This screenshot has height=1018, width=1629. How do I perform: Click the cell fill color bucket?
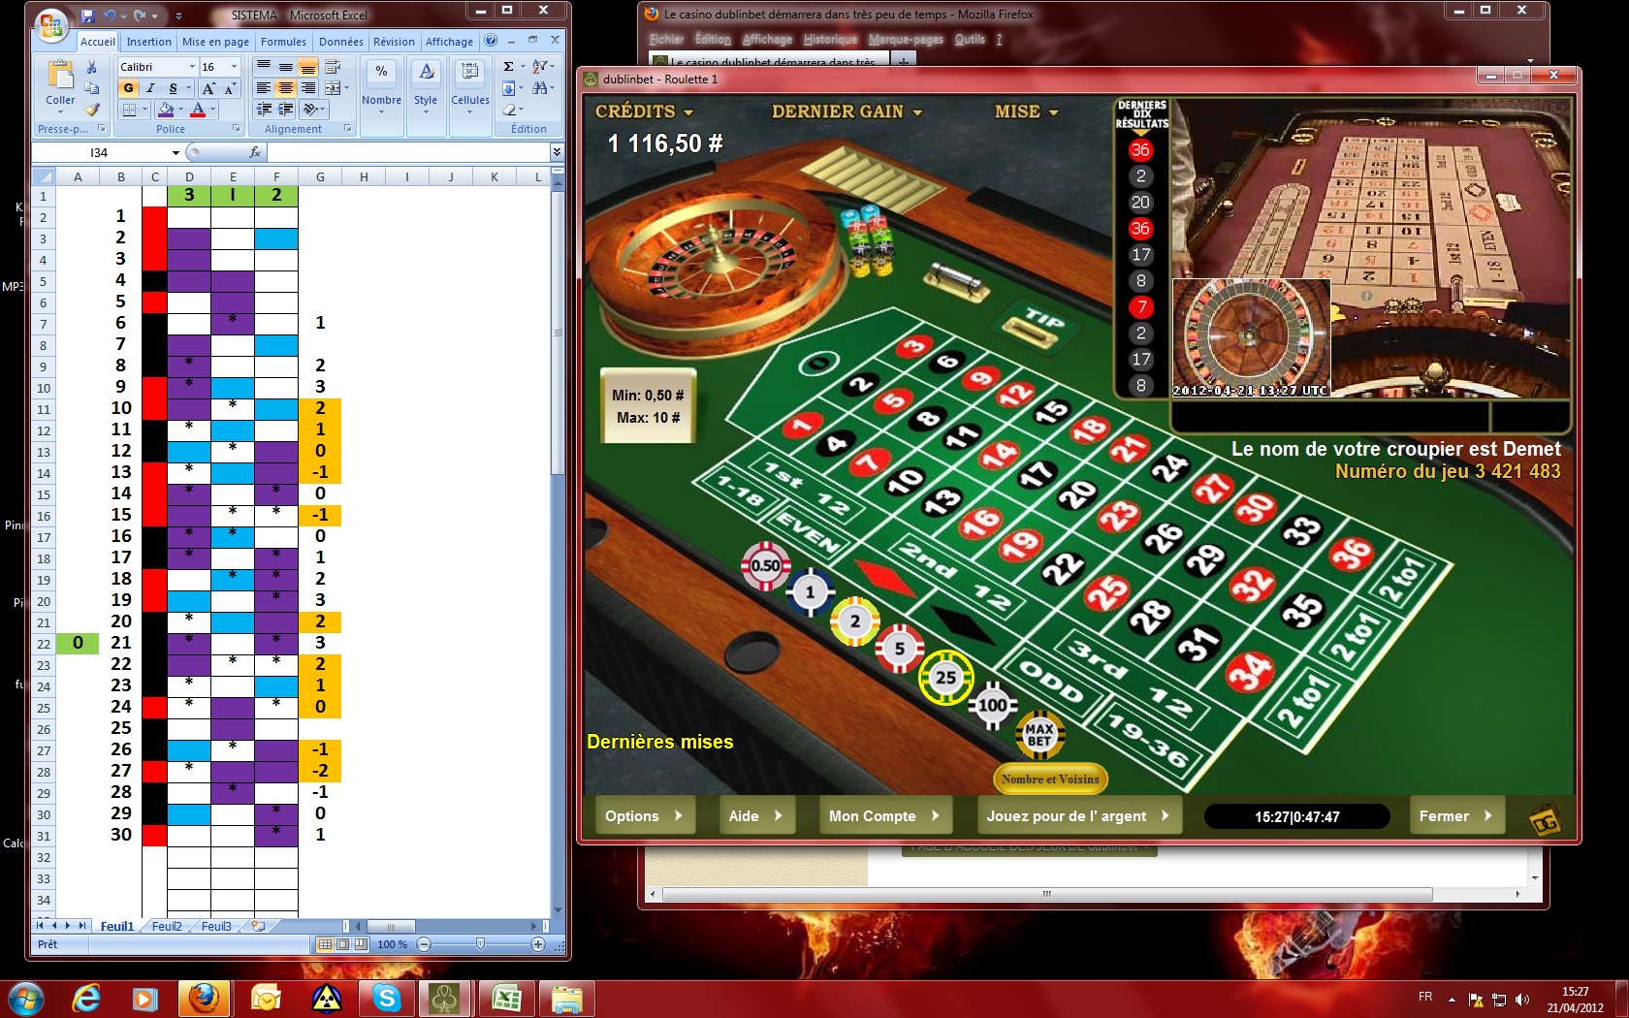(166, 110)
